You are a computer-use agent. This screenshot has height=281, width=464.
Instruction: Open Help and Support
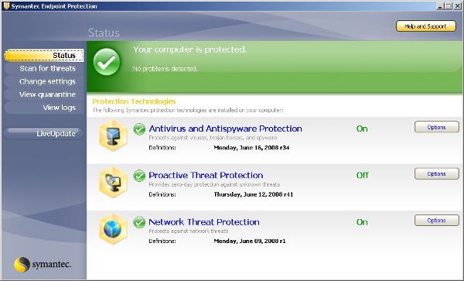(426, 26)
